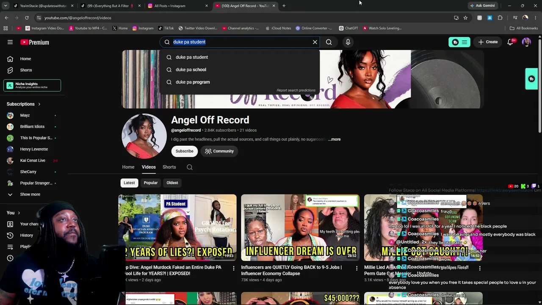This screenshot has width=542, height=305.
Task: Subscribe to Angel Off Record
Action: (x=185, y=151)
